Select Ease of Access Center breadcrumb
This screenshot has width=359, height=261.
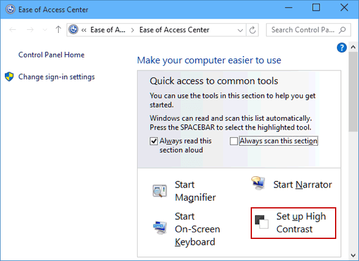(x=174, y=30)
